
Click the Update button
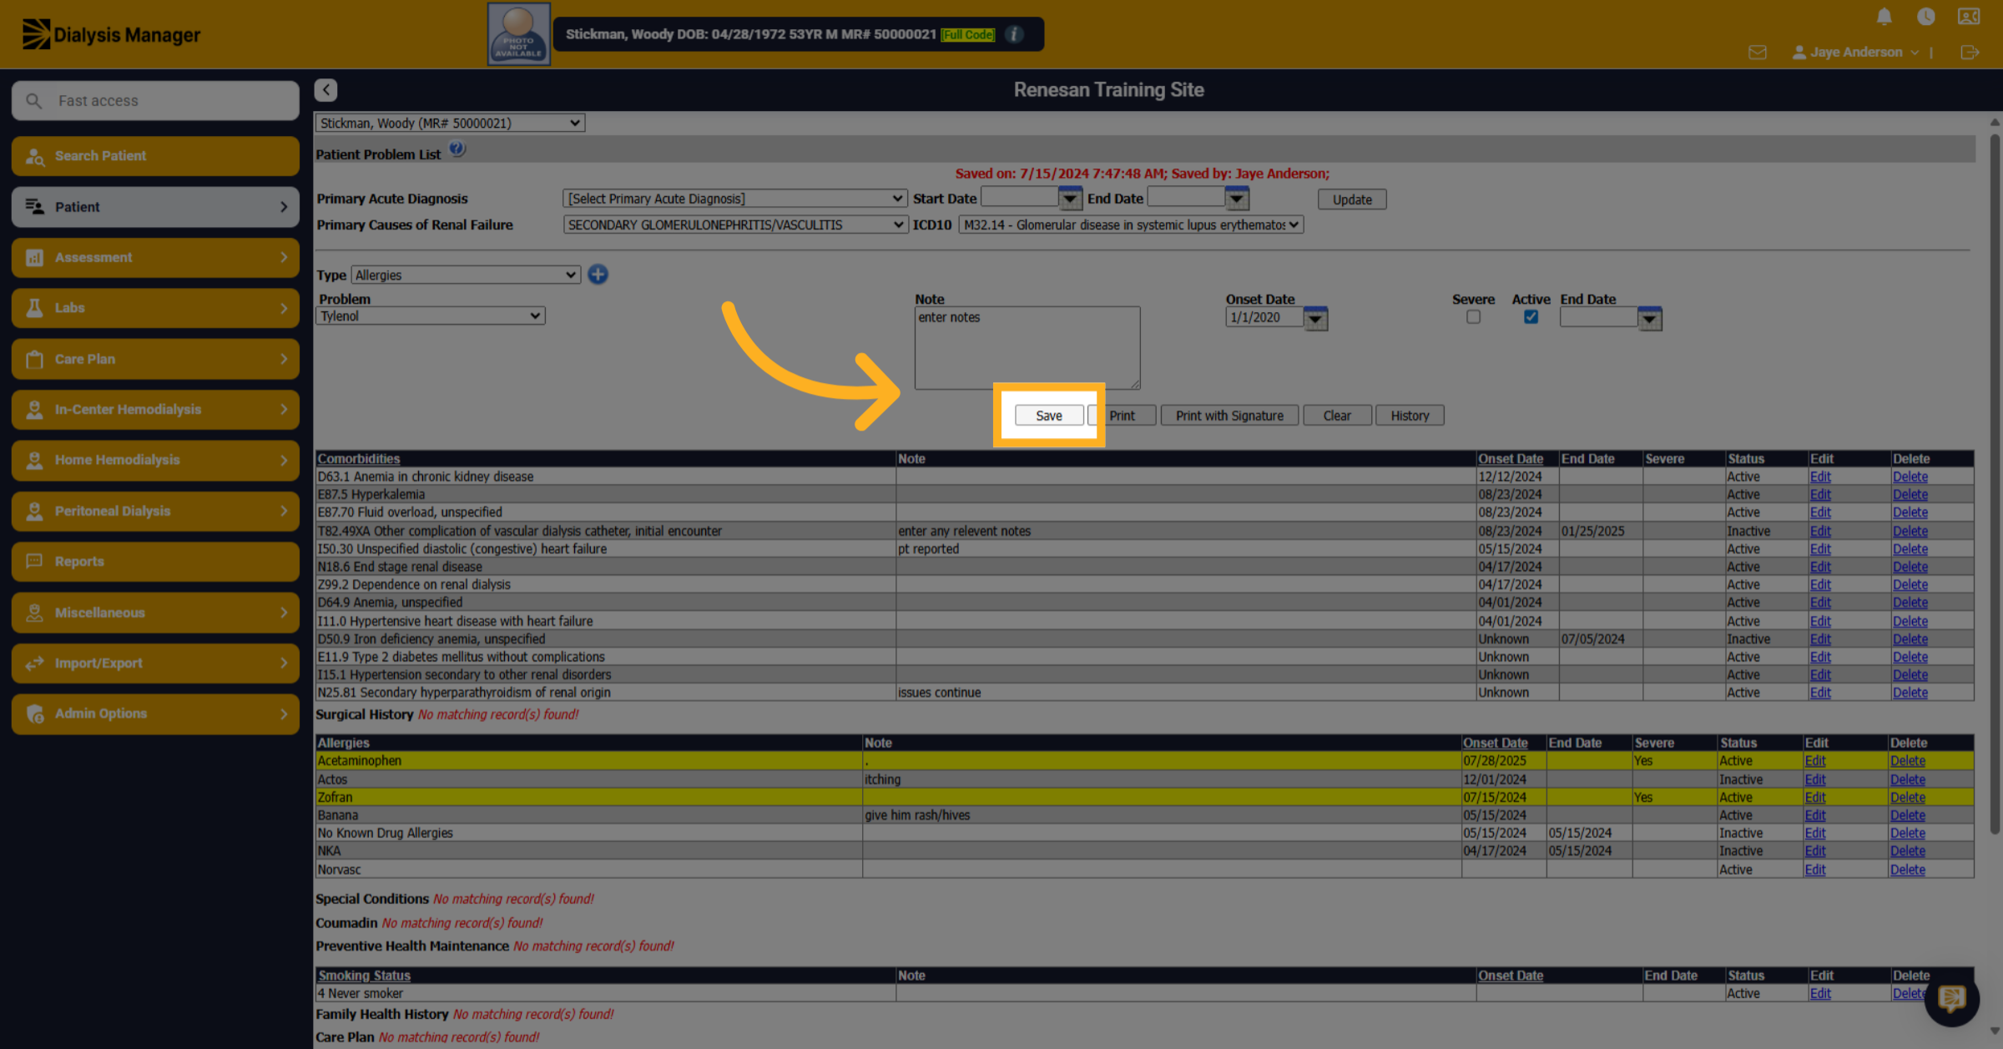point(1352,199)
